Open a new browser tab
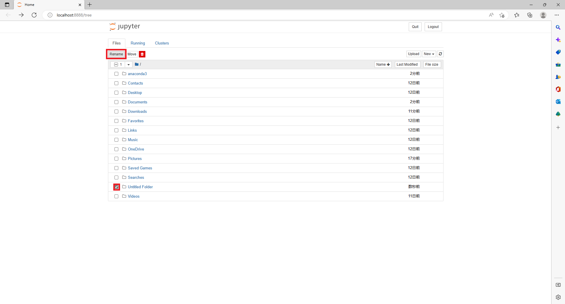The image size is (565, 304). coord(90,5)
